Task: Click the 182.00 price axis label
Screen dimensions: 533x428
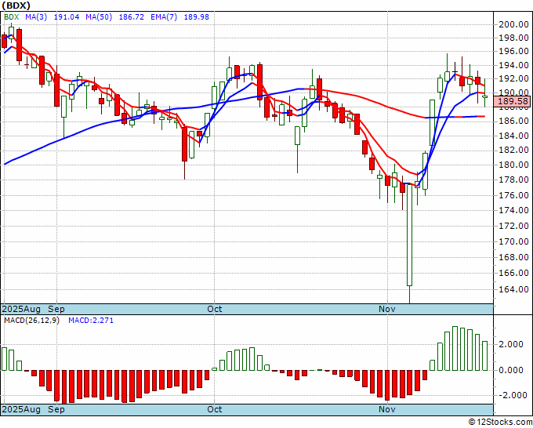Action: point(513,150)
